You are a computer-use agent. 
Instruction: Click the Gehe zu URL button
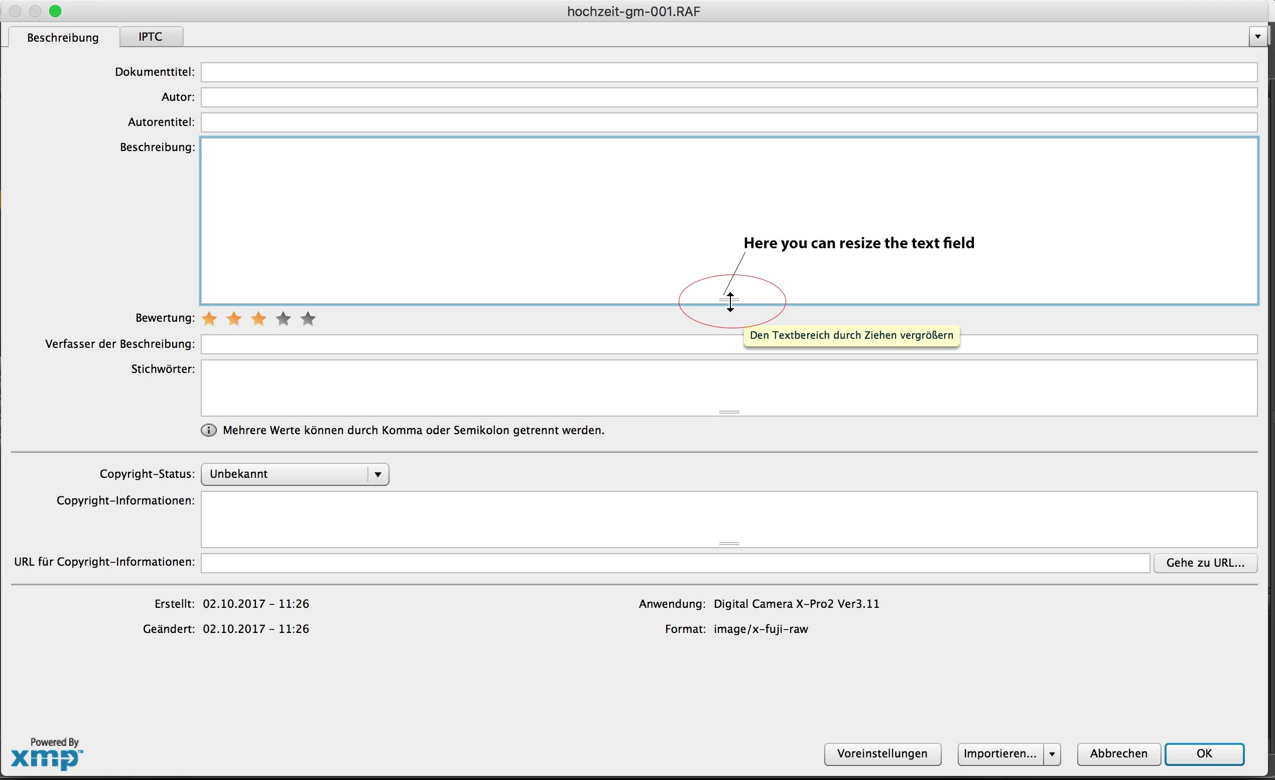1205,563
